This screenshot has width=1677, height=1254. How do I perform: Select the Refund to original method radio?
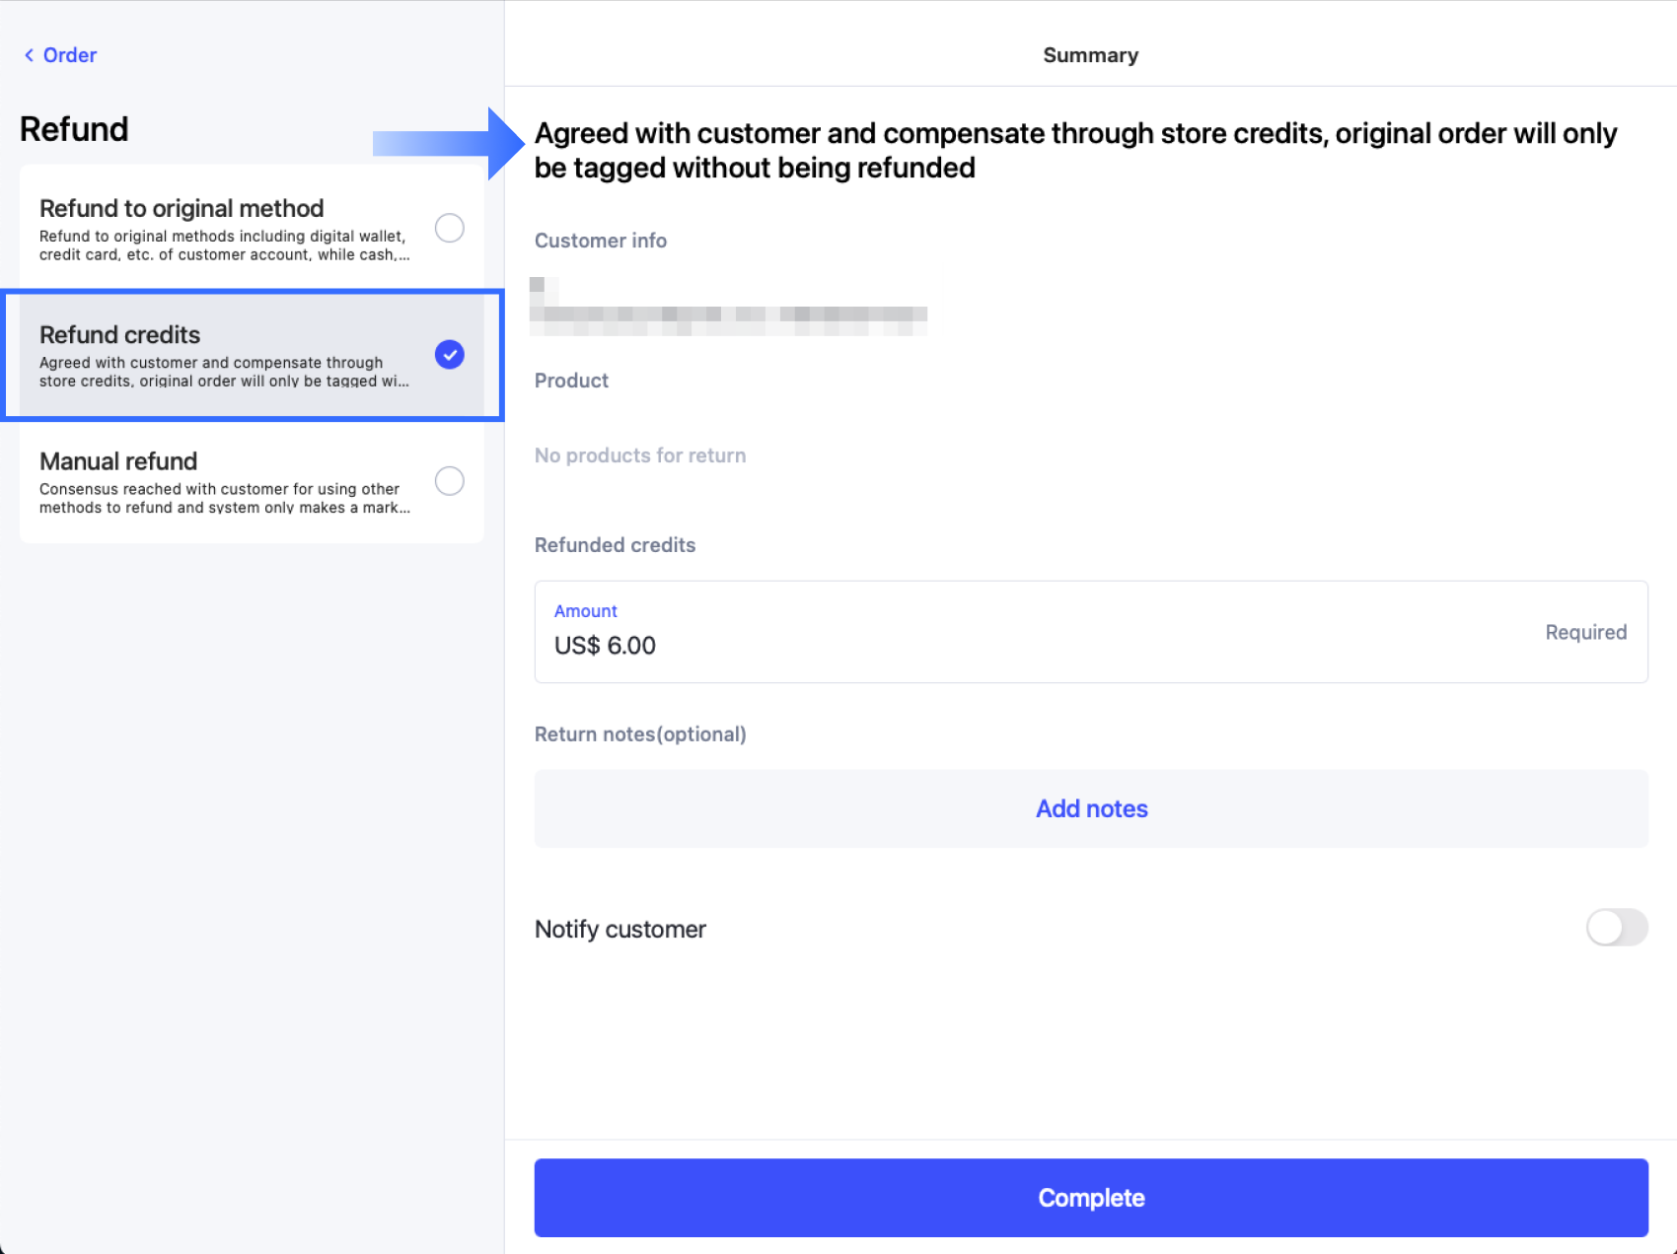click(450, 228)
